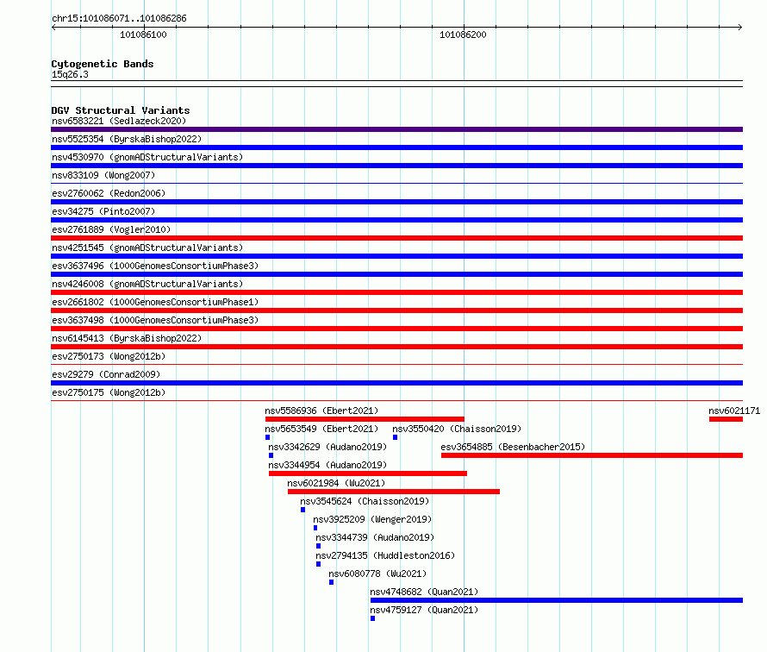
Task: Click the blue nsv3344739 marker square
Action: [319, 546]
